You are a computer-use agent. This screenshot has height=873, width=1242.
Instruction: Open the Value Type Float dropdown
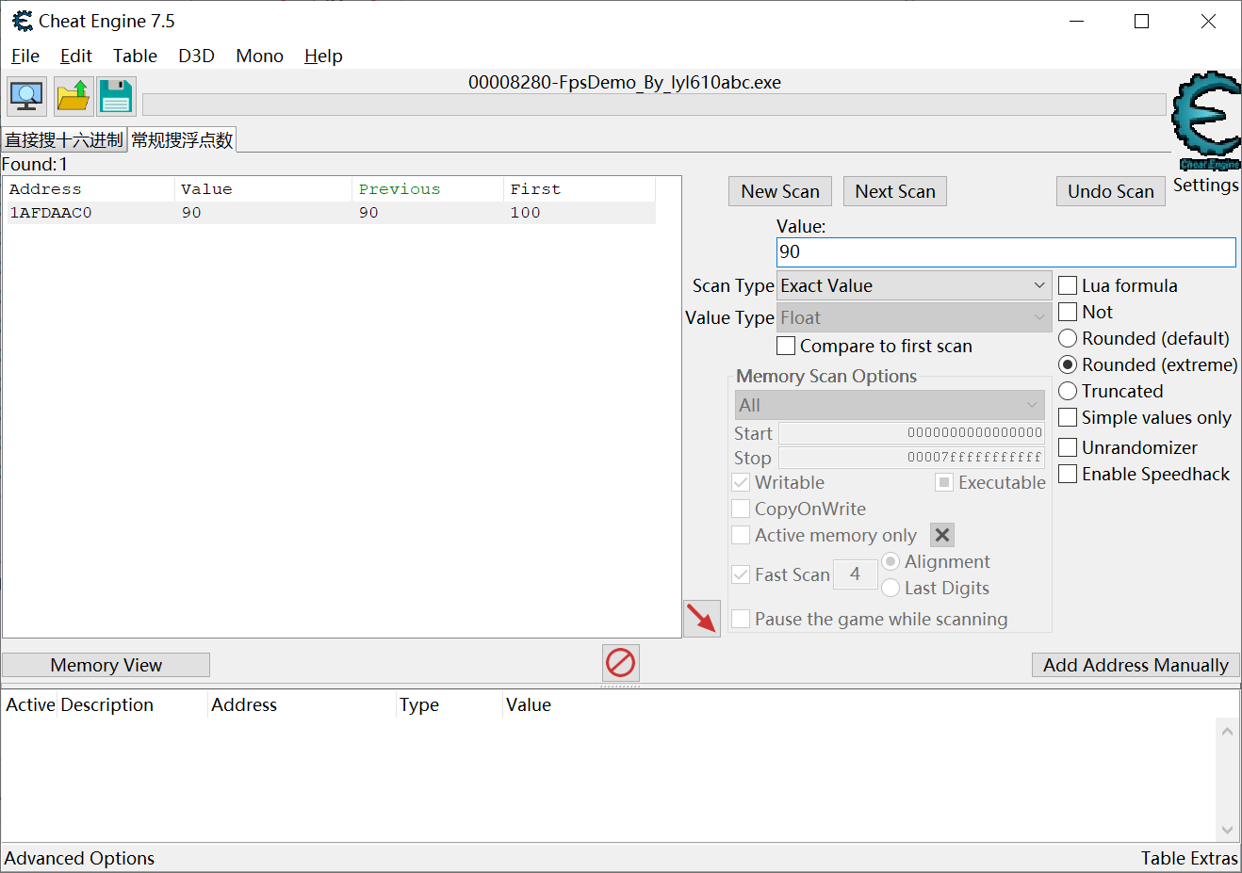click(x=914, y=317)
